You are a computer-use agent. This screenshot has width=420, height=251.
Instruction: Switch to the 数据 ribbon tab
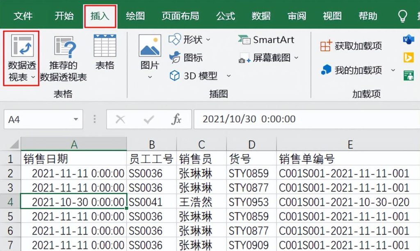[261, 16]
